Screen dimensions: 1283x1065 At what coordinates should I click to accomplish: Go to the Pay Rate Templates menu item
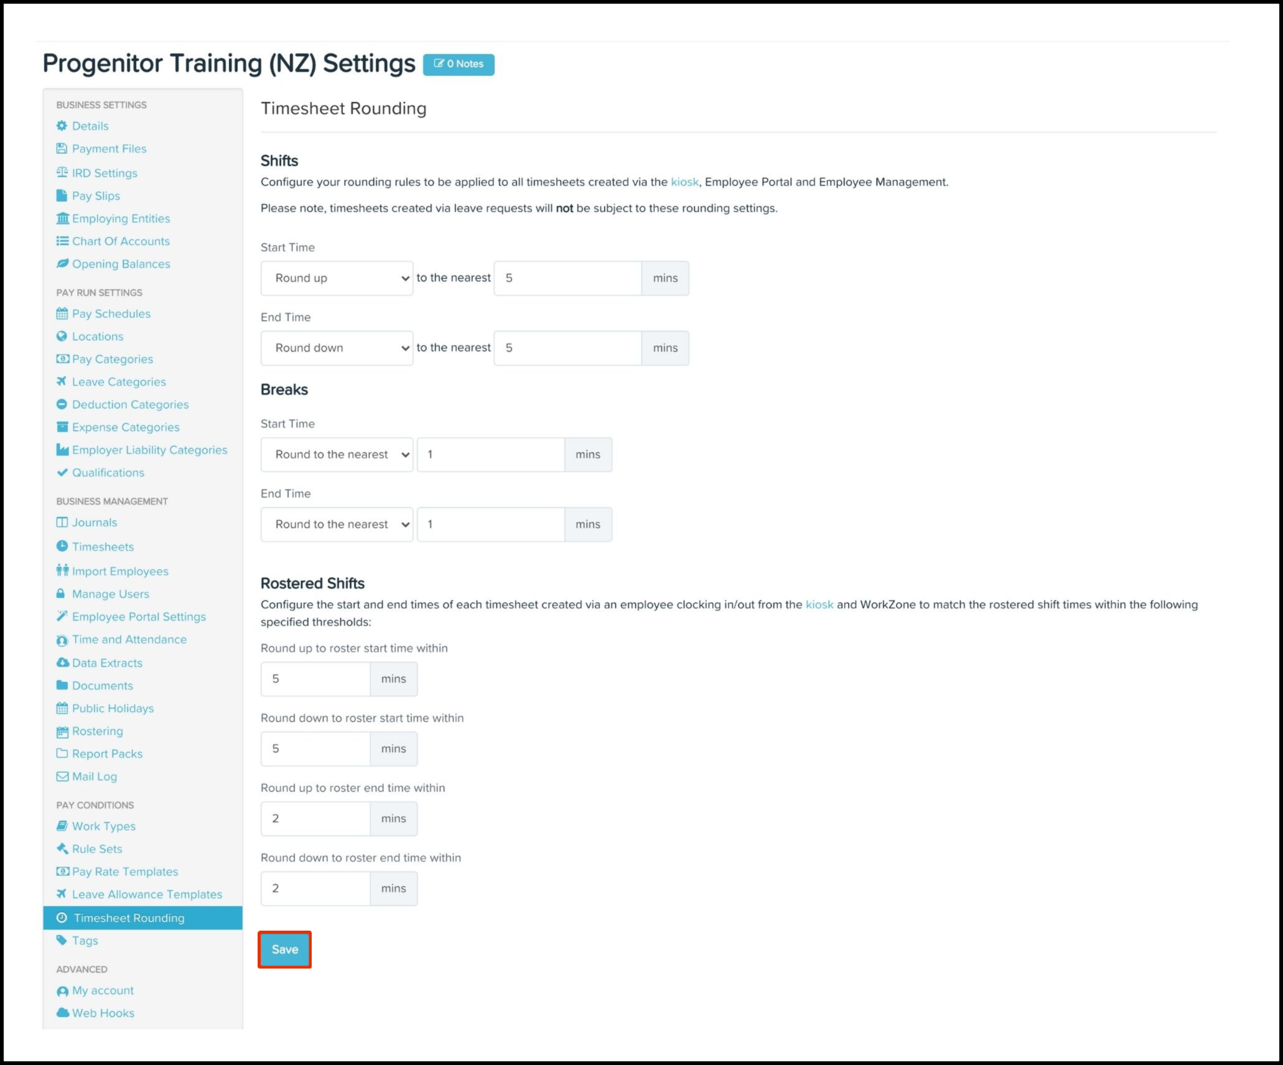pos(124,872)
